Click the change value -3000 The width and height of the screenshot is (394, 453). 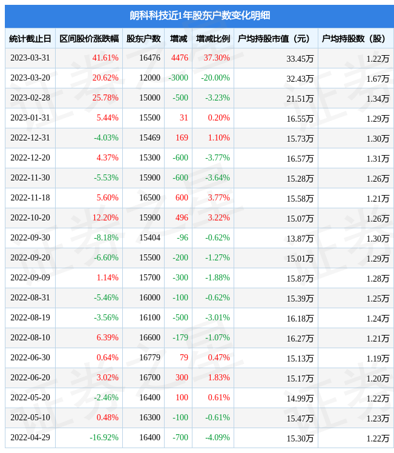coord(179,78)
